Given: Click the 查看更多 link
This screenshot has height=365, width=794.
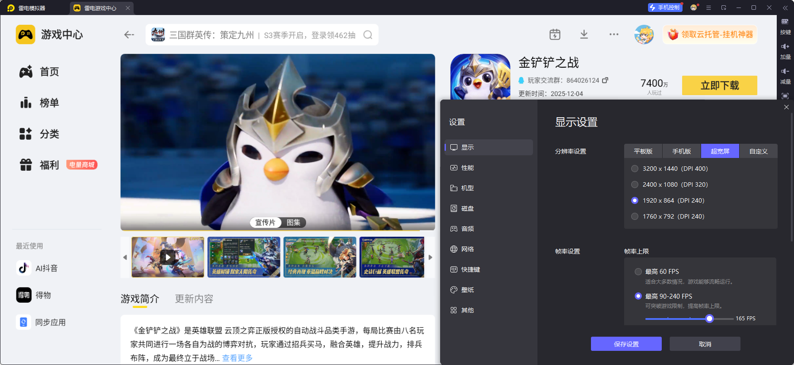Looking at the screenshot, I should click(x=238, y=358).
